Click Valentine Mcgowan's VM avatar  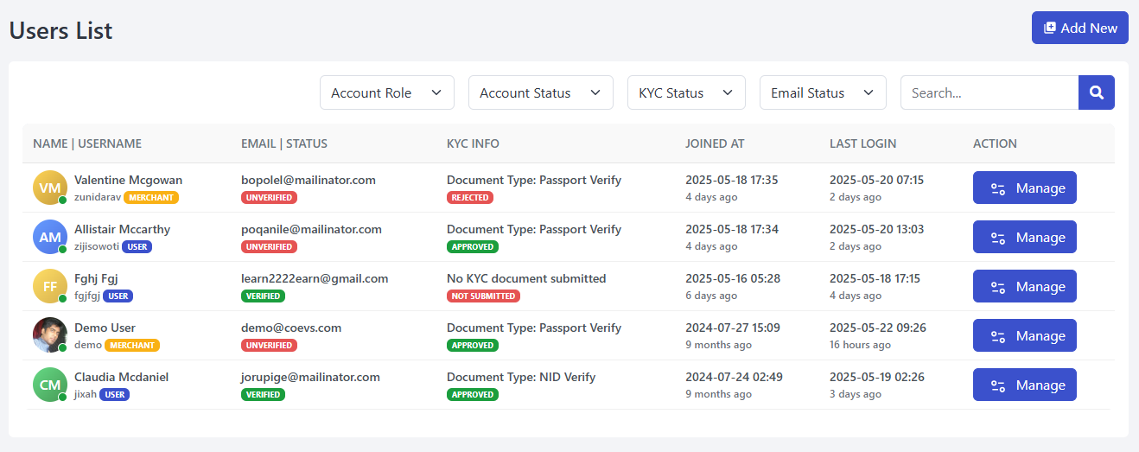click(49, 188)
